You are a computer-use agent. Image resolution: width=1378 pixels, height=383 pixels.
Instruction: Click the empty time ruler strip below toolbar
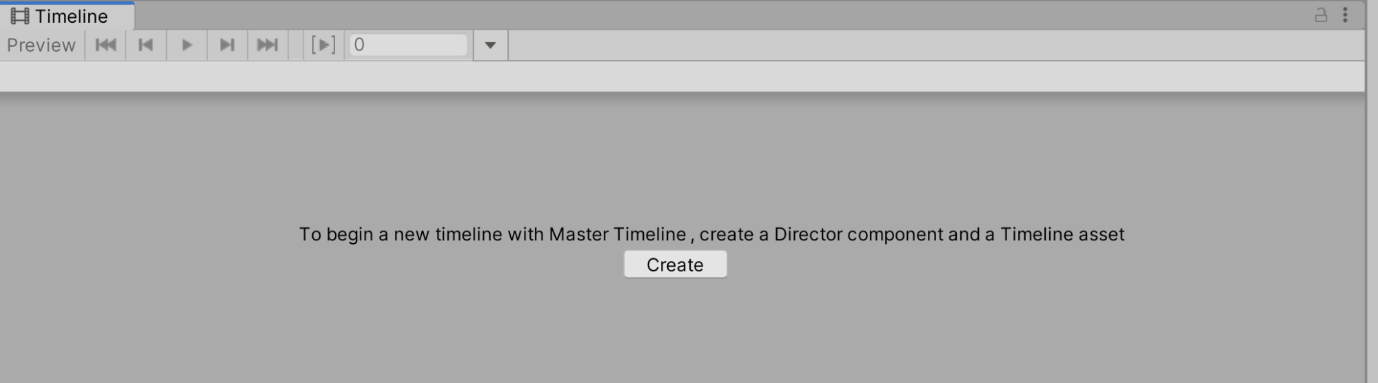[x=682, y=76]
